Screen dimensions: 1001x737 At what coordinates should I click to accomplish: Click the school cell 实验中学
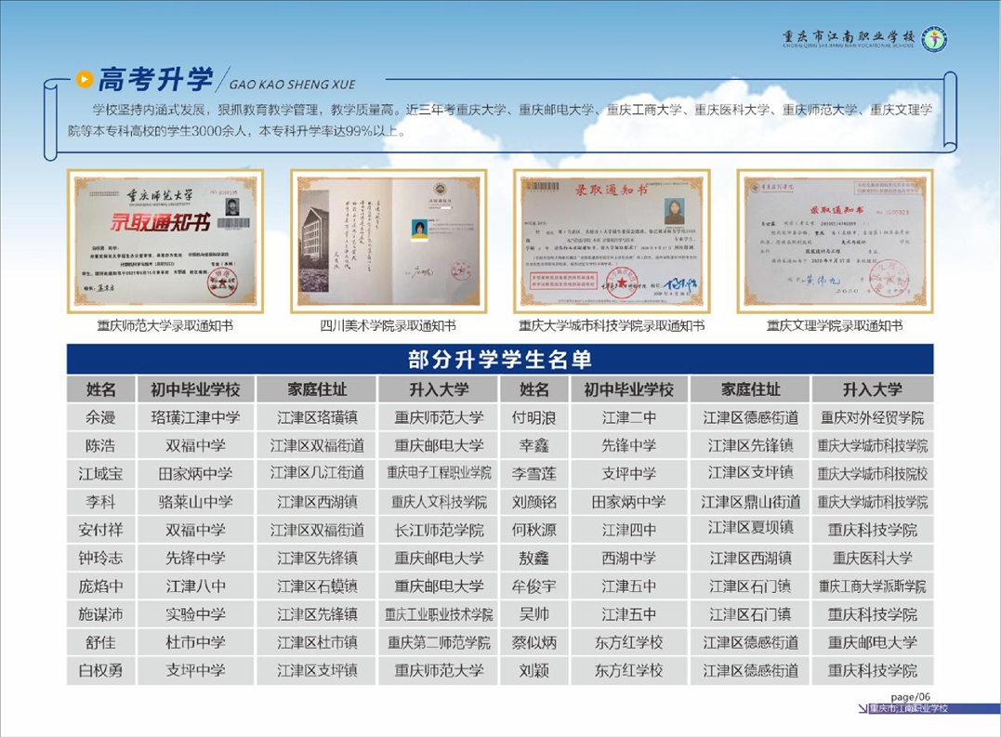(x=195, y=613)
